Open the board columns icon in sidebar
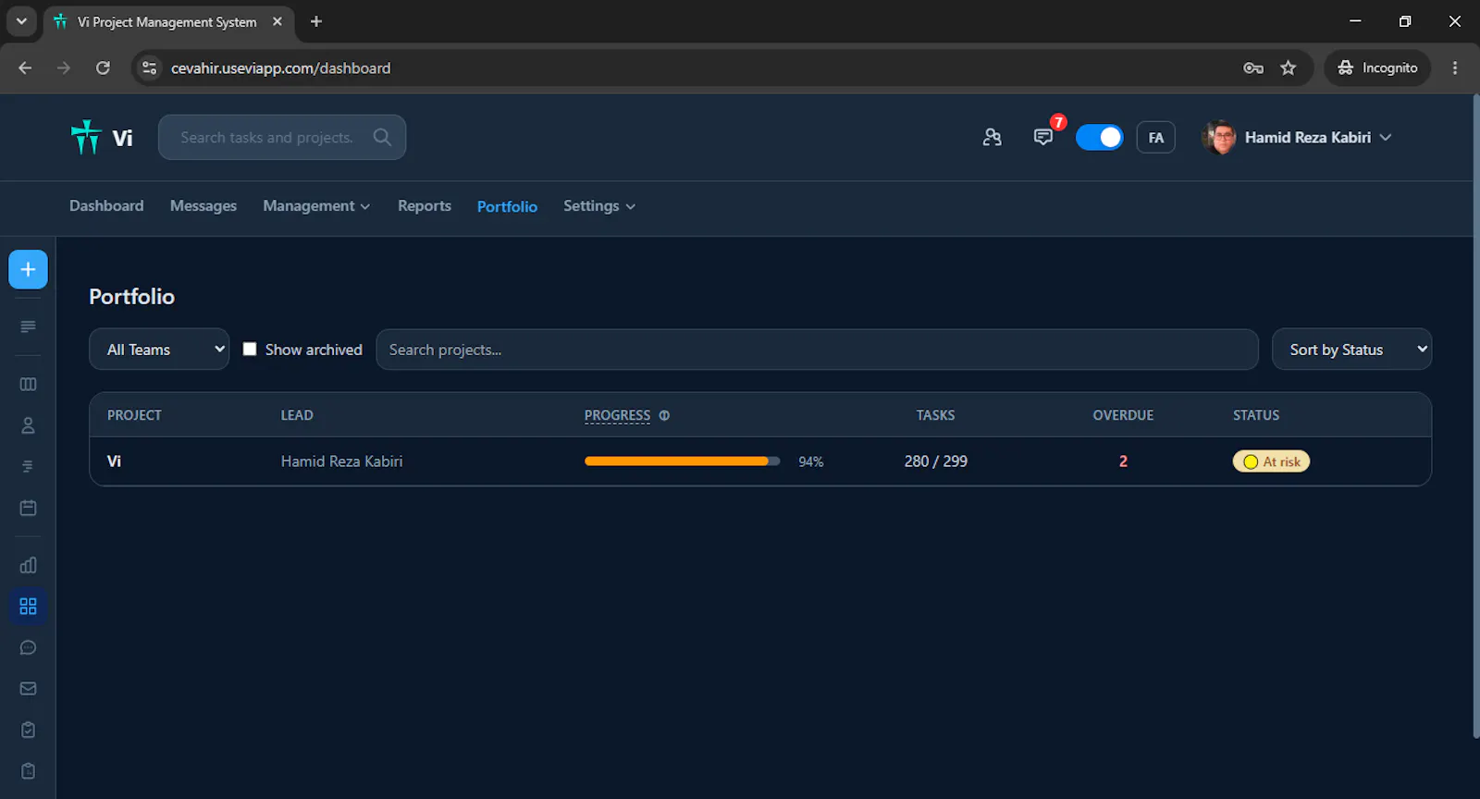This screenshot has width=1480, height=799. 28,384
